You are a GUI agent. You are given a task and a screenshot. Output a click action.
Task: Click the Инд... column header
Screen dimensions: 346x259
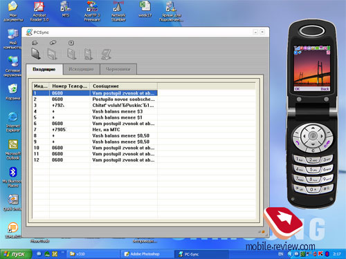[41, 86]
